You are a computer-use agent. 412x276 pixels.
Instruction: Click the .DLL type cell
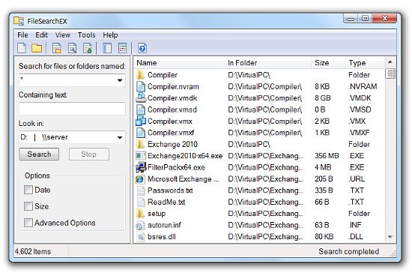pyautogui.click(x=356, y=236)
